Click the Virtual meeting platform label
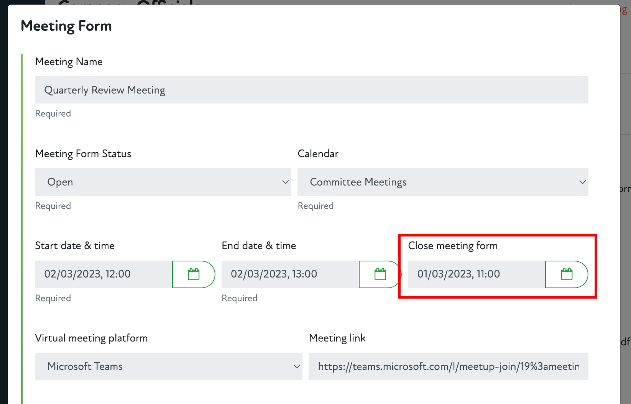 (91, 338)
